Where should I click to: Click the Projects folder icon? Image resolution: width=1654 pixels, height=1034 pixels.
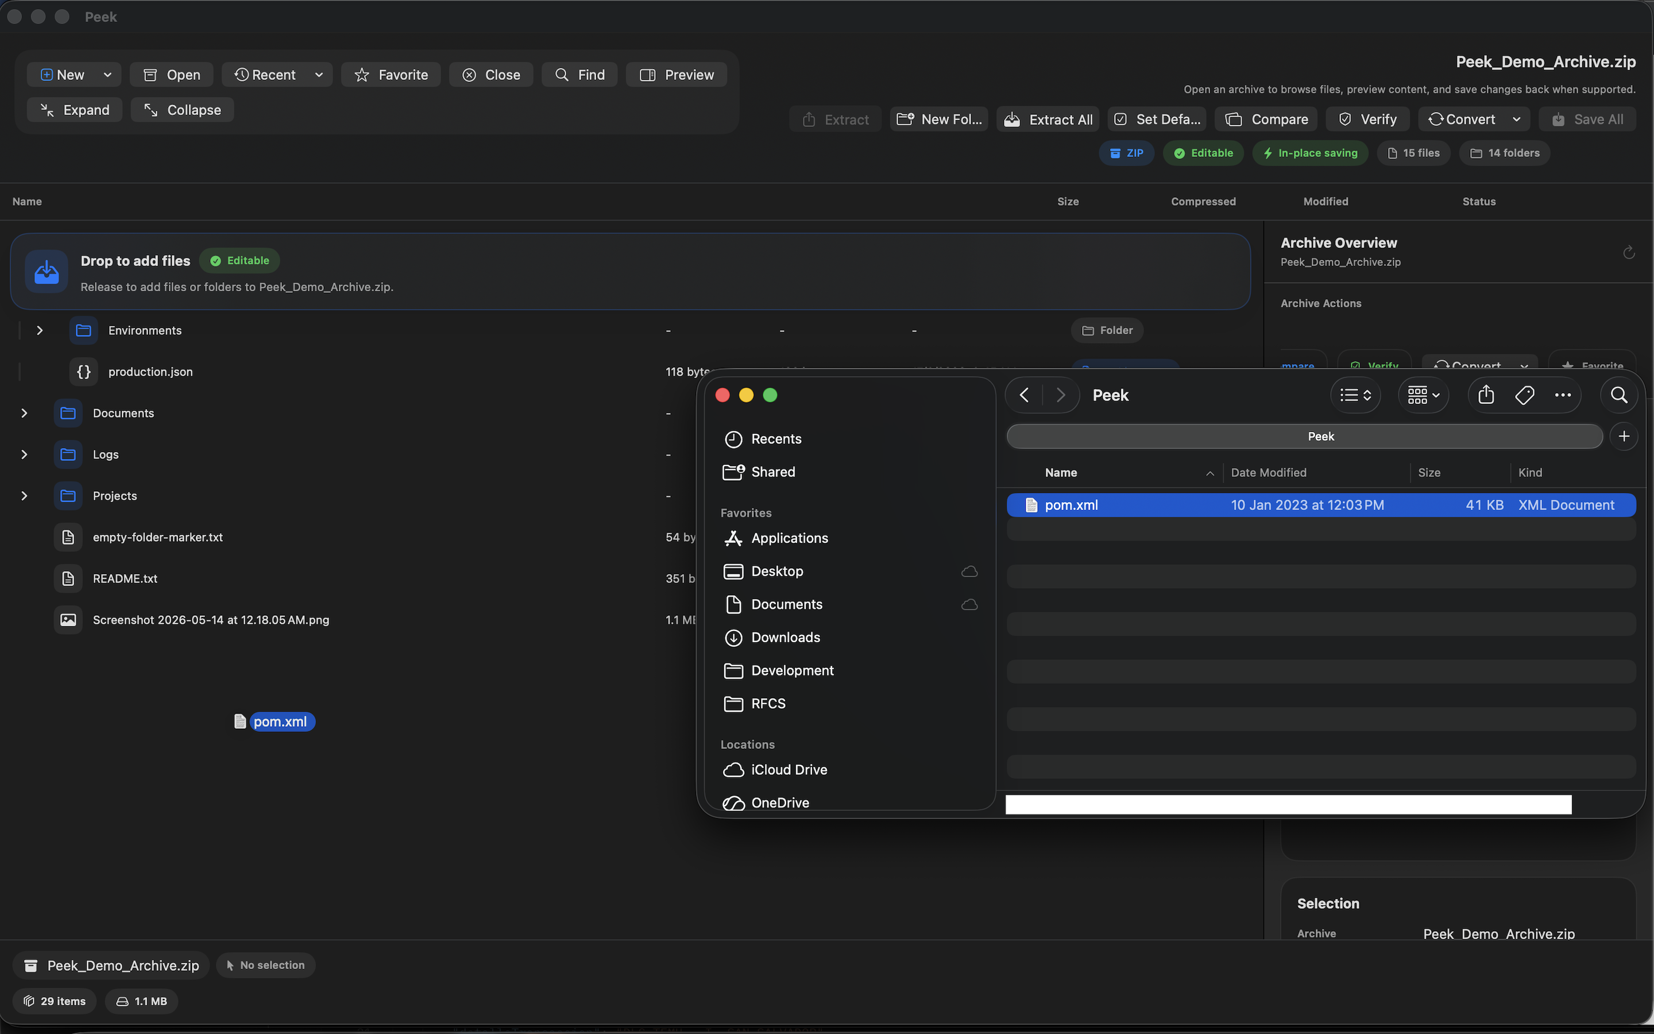click(x=68, y=496)
